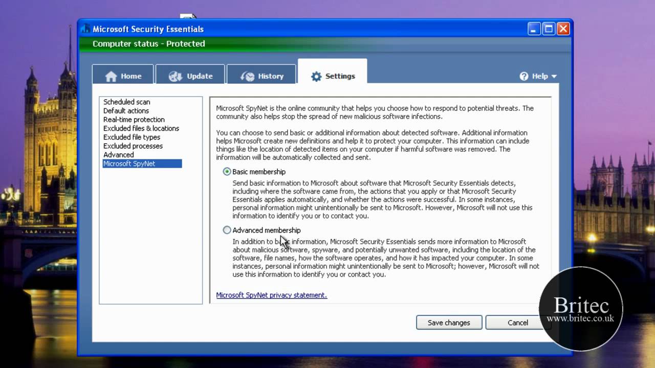Open Excluded files & locations settings
The width and height of the screenshot is (655, 368).
[141, 128]
